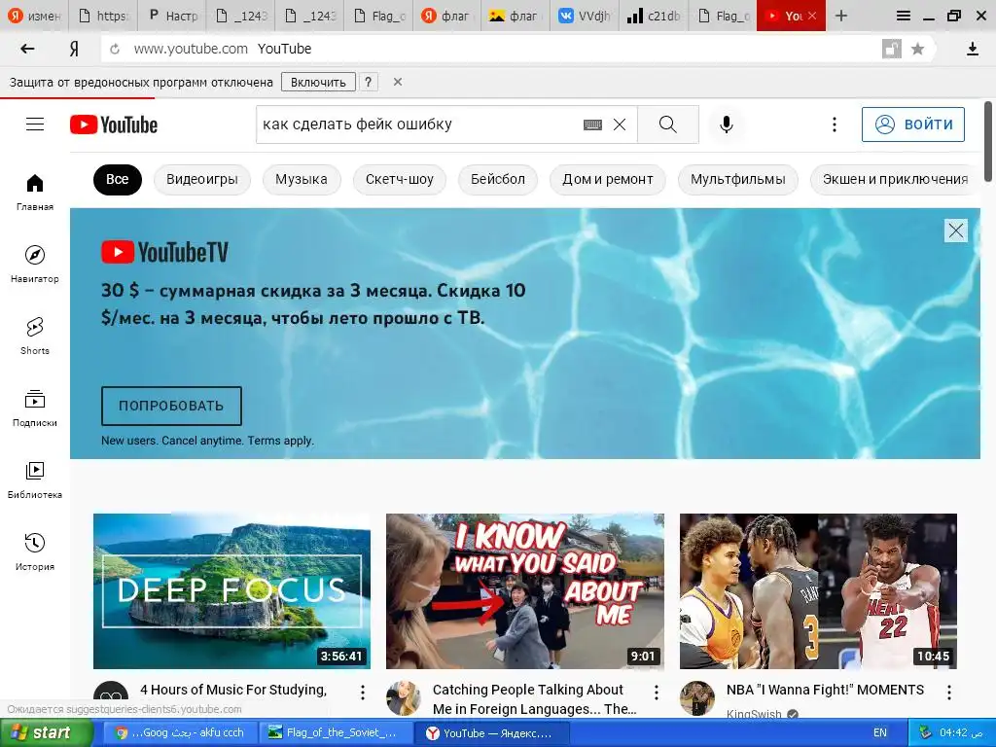Click the system tray icon beside the clock

[926, 733]
